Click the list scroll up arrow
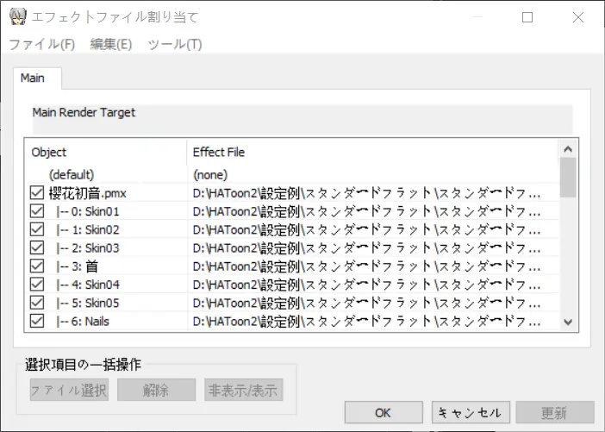Image resolution: width=605 pixels, height=432 pixels. 568,149
